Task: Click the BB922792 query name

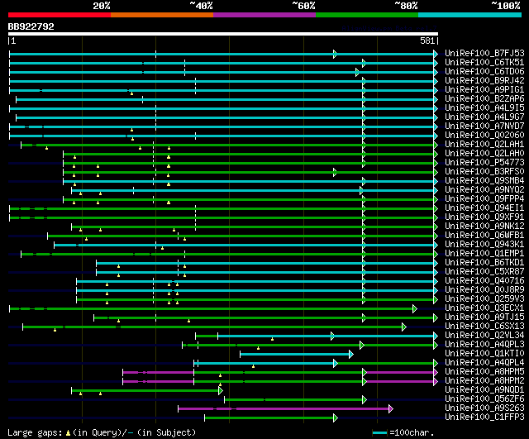Action: [x=31, y=26]
